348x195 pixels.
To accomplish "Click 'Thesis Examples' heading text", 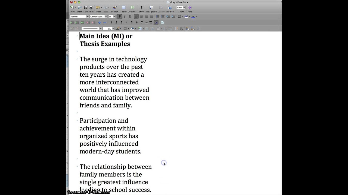I will pyautogui.click(x=105, y=44).
